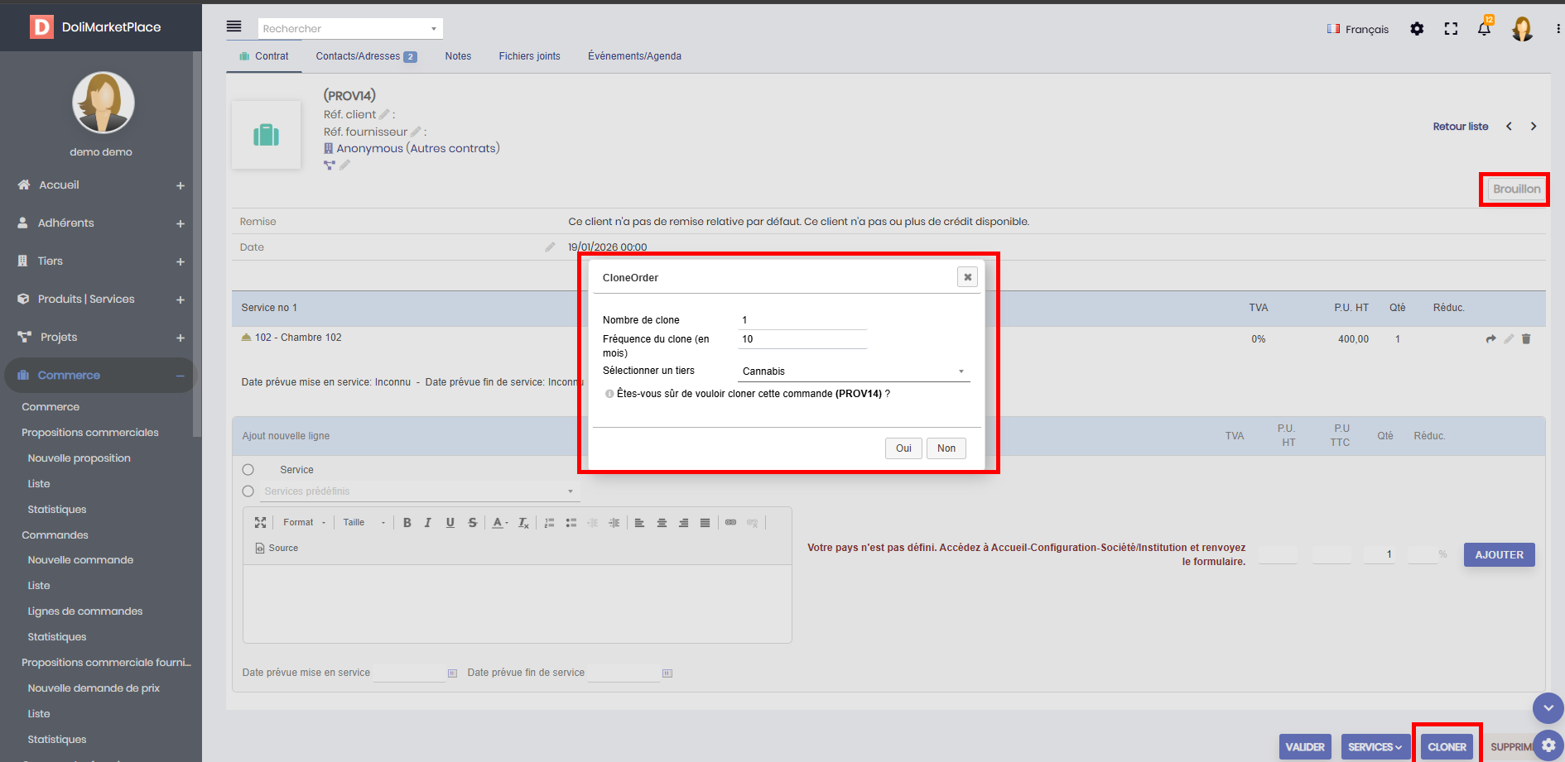Viewport: 1565px width, 762px height.
Task: Click the Nombre de clone input field
Action: [x=802, y=320]
